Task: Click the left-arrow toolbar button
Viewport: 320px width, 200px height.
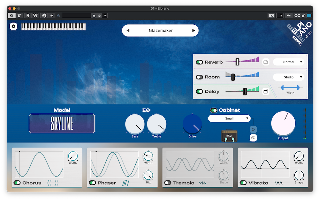Action: click(52, 16)
